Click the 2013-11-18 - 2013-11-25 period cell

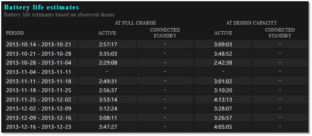point(38,90)
